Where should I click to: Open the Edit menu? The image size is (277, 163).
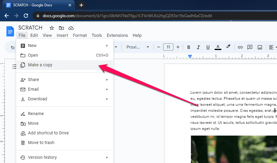34,35
